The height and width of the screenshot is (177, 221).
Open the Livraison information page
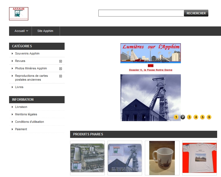21,107
